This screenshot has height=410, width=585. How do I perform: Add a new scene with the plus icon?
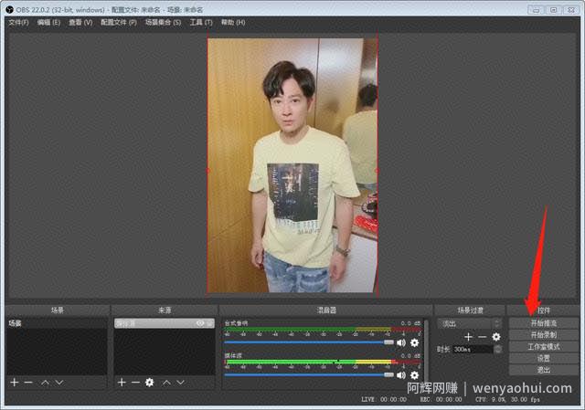click(15, 383)
